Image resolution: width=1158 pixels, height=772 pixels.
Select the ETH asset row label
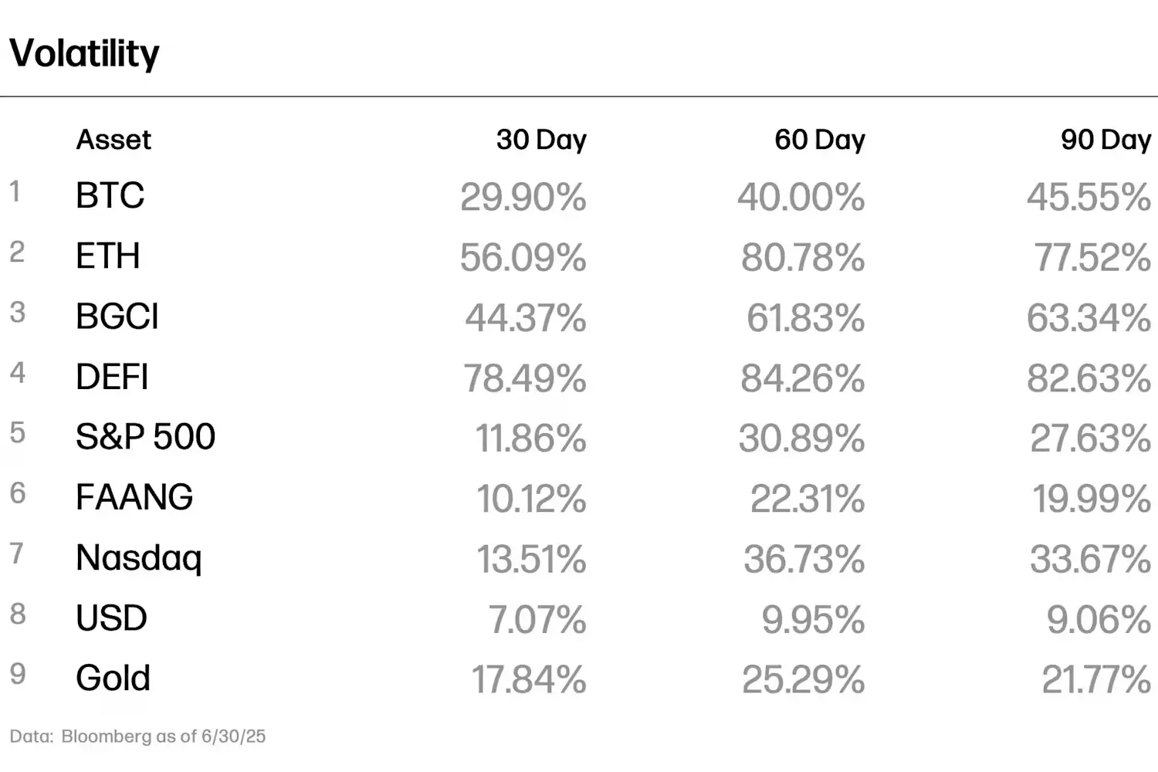coord(108,256)
